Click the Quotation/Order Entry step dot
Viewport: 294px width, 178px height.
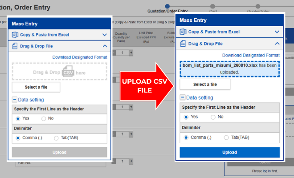(167, 6)
